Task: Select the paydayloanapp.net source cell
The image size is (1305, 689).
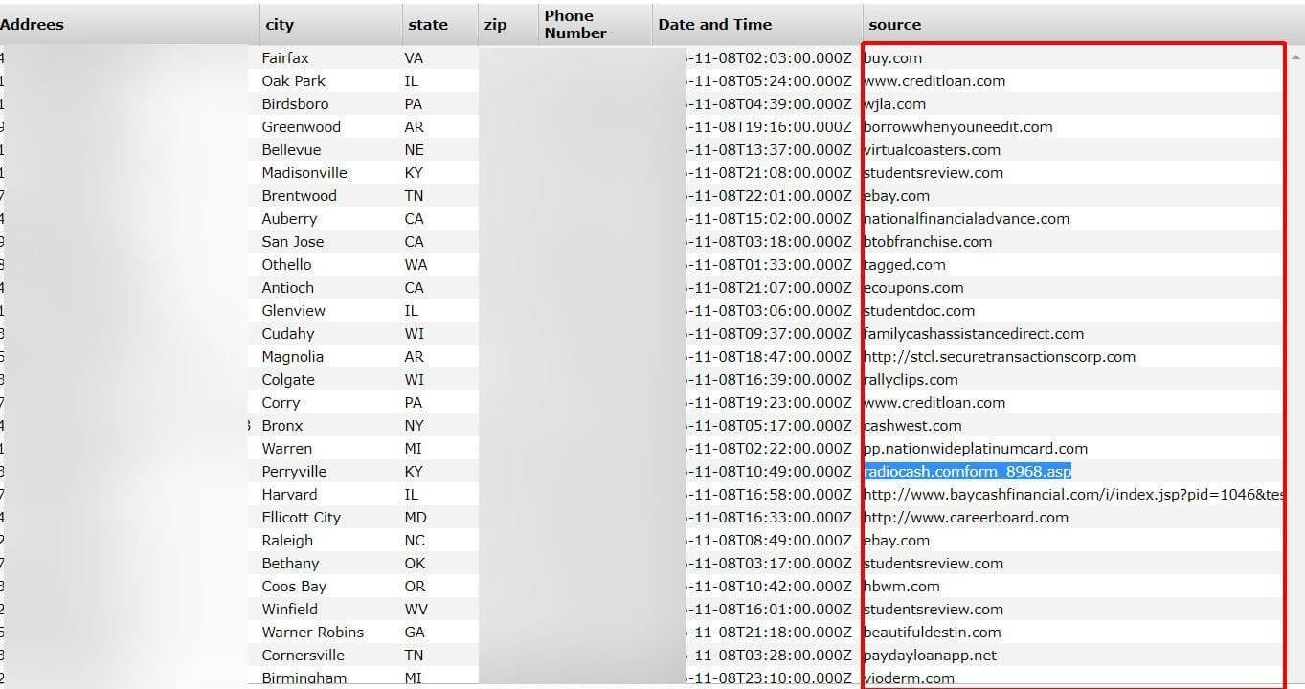Action: (x=930, y=656)
